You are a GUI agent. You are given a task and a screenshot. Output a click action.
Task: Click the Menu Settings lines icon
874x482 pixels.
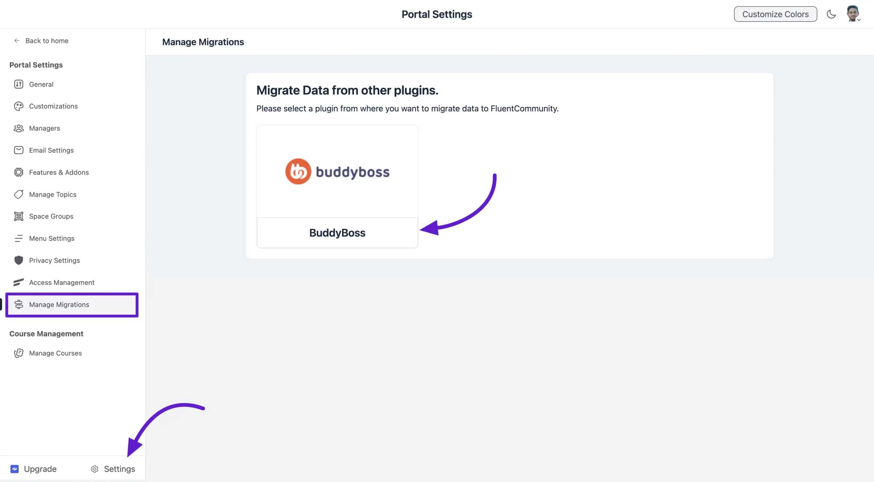click(18, 239)
